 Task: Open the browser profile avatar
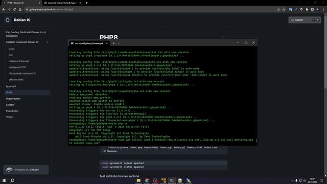point(317,9)
